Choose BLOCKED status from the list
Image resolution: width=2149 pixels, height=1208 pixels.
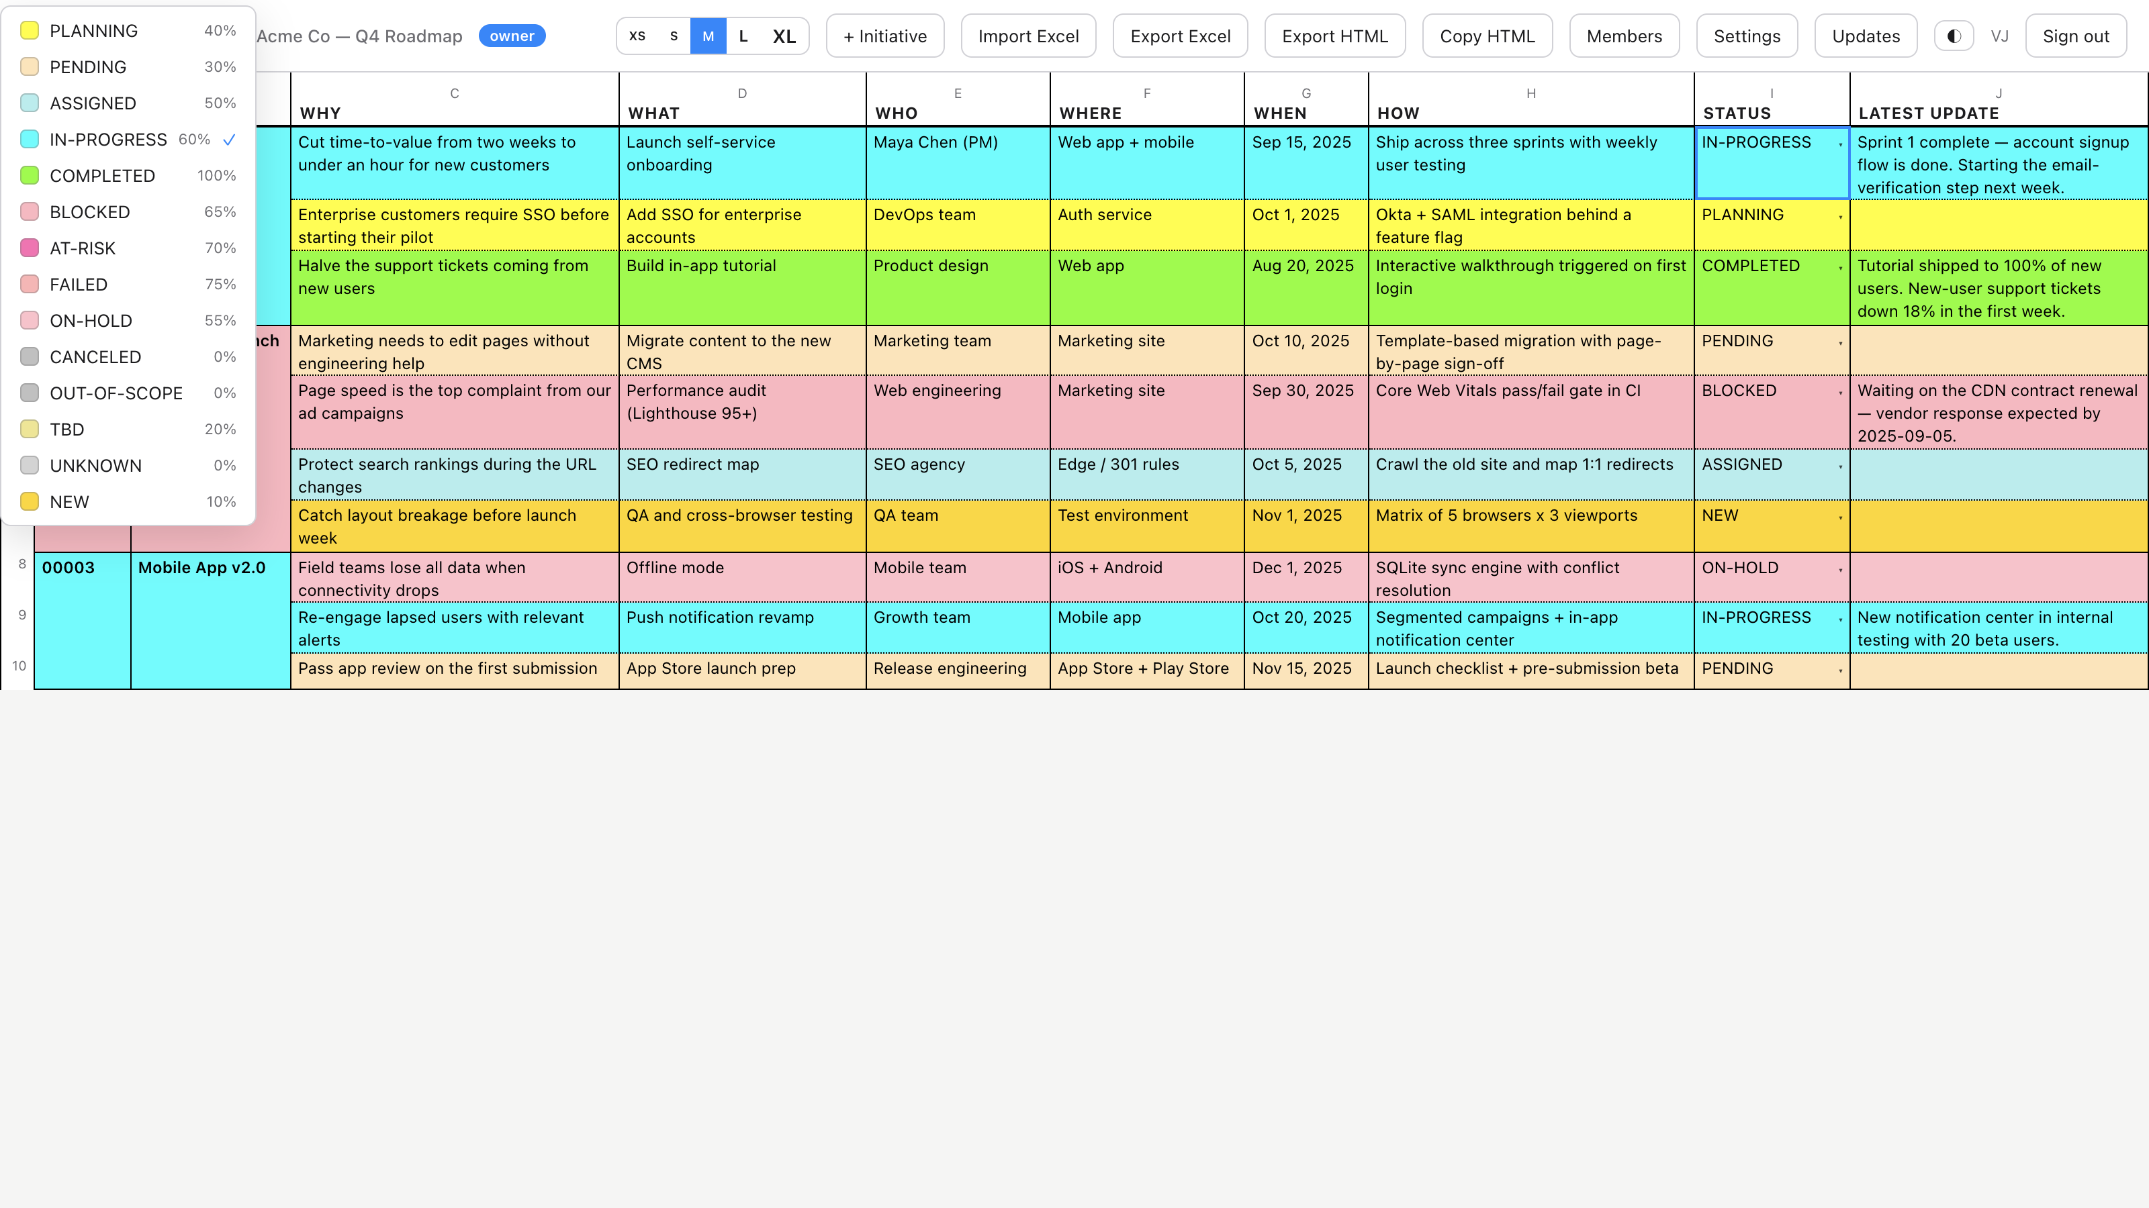128,212
